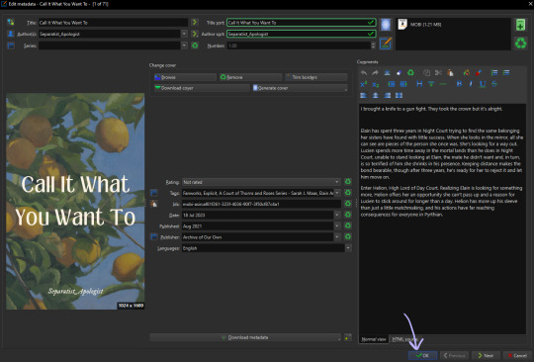Open the foreground text color picker icon

coord(479,72)
